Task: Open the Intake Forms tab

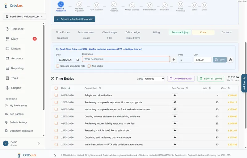Action: 133,38
